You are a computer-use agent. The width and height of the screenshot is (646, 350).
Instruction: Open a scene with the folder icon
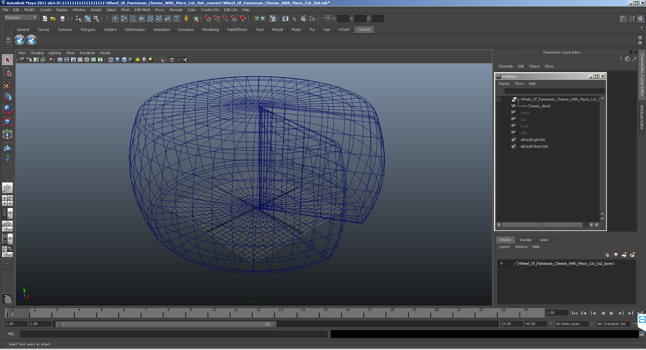click(x=53, y=19)
